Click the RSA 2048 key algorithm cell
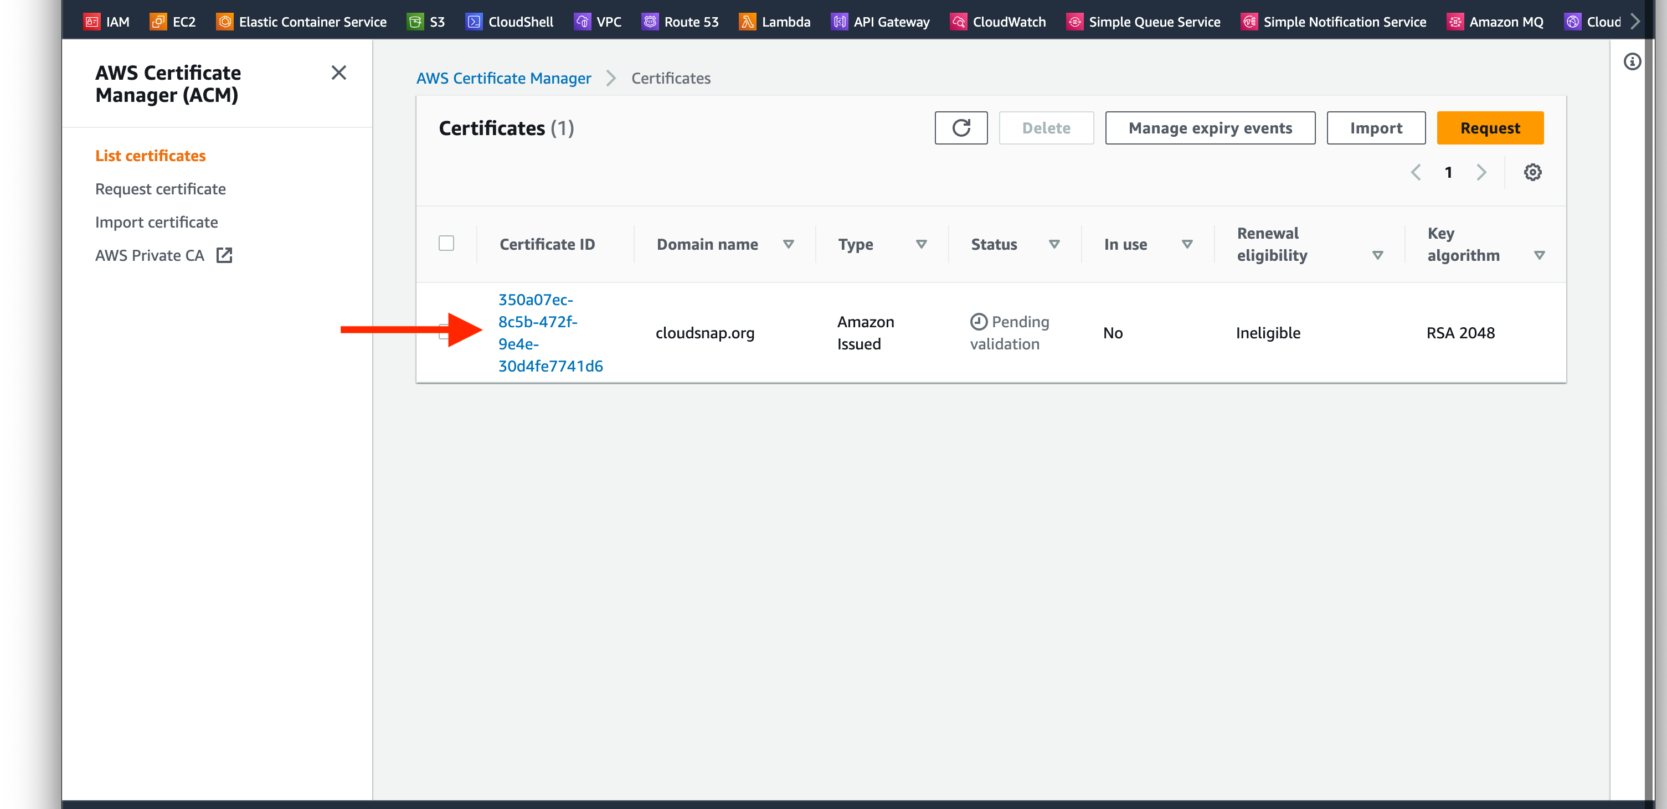This screenshot has height=809, width=1667. coord(1460,333)
